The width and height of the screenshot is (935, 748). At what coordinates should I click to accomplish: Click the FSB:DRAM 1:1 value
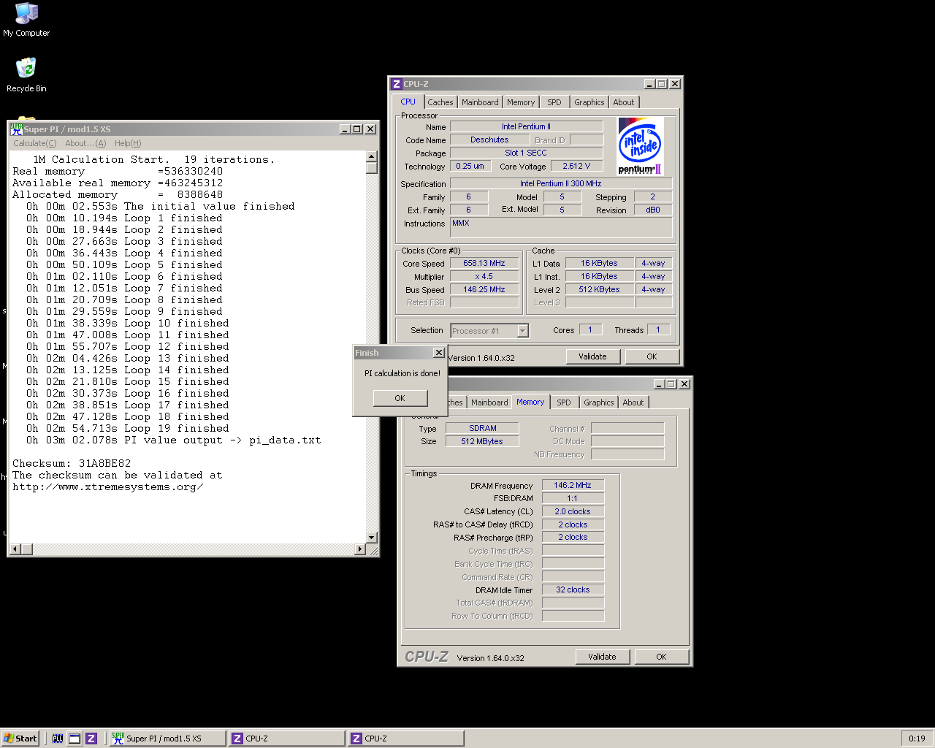pyautogui.click(x=573, y=498)
